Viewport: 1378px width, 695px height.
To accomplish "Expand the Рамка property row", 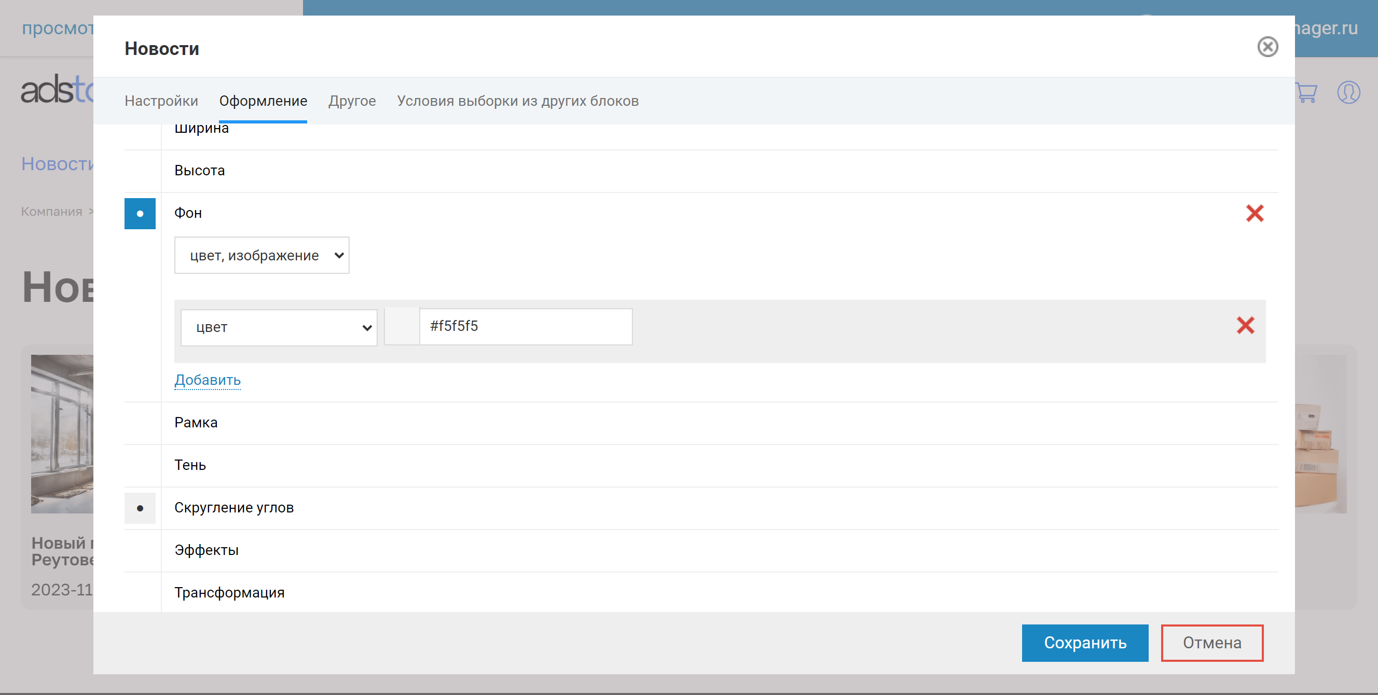I will (196, 422).
